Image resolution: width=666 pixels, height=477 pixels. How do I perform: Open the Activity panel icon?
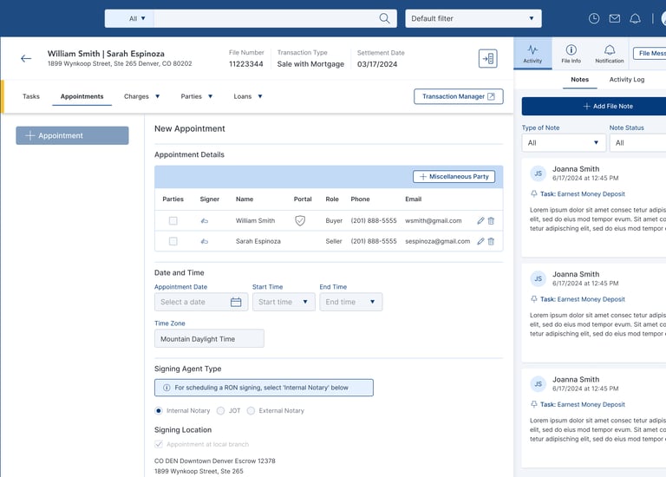(x=532, y=53)
